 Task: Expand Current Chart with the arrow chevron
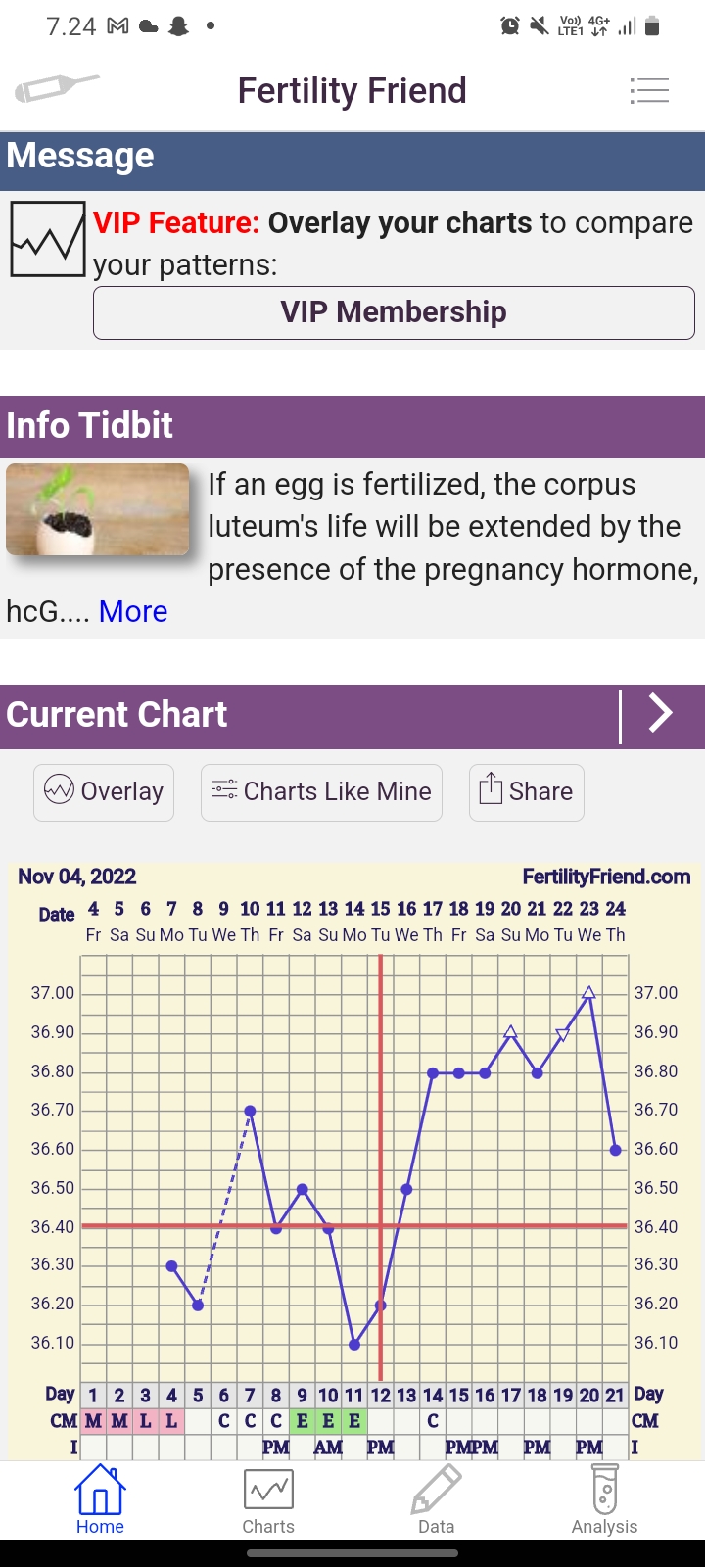click(661, 714)
